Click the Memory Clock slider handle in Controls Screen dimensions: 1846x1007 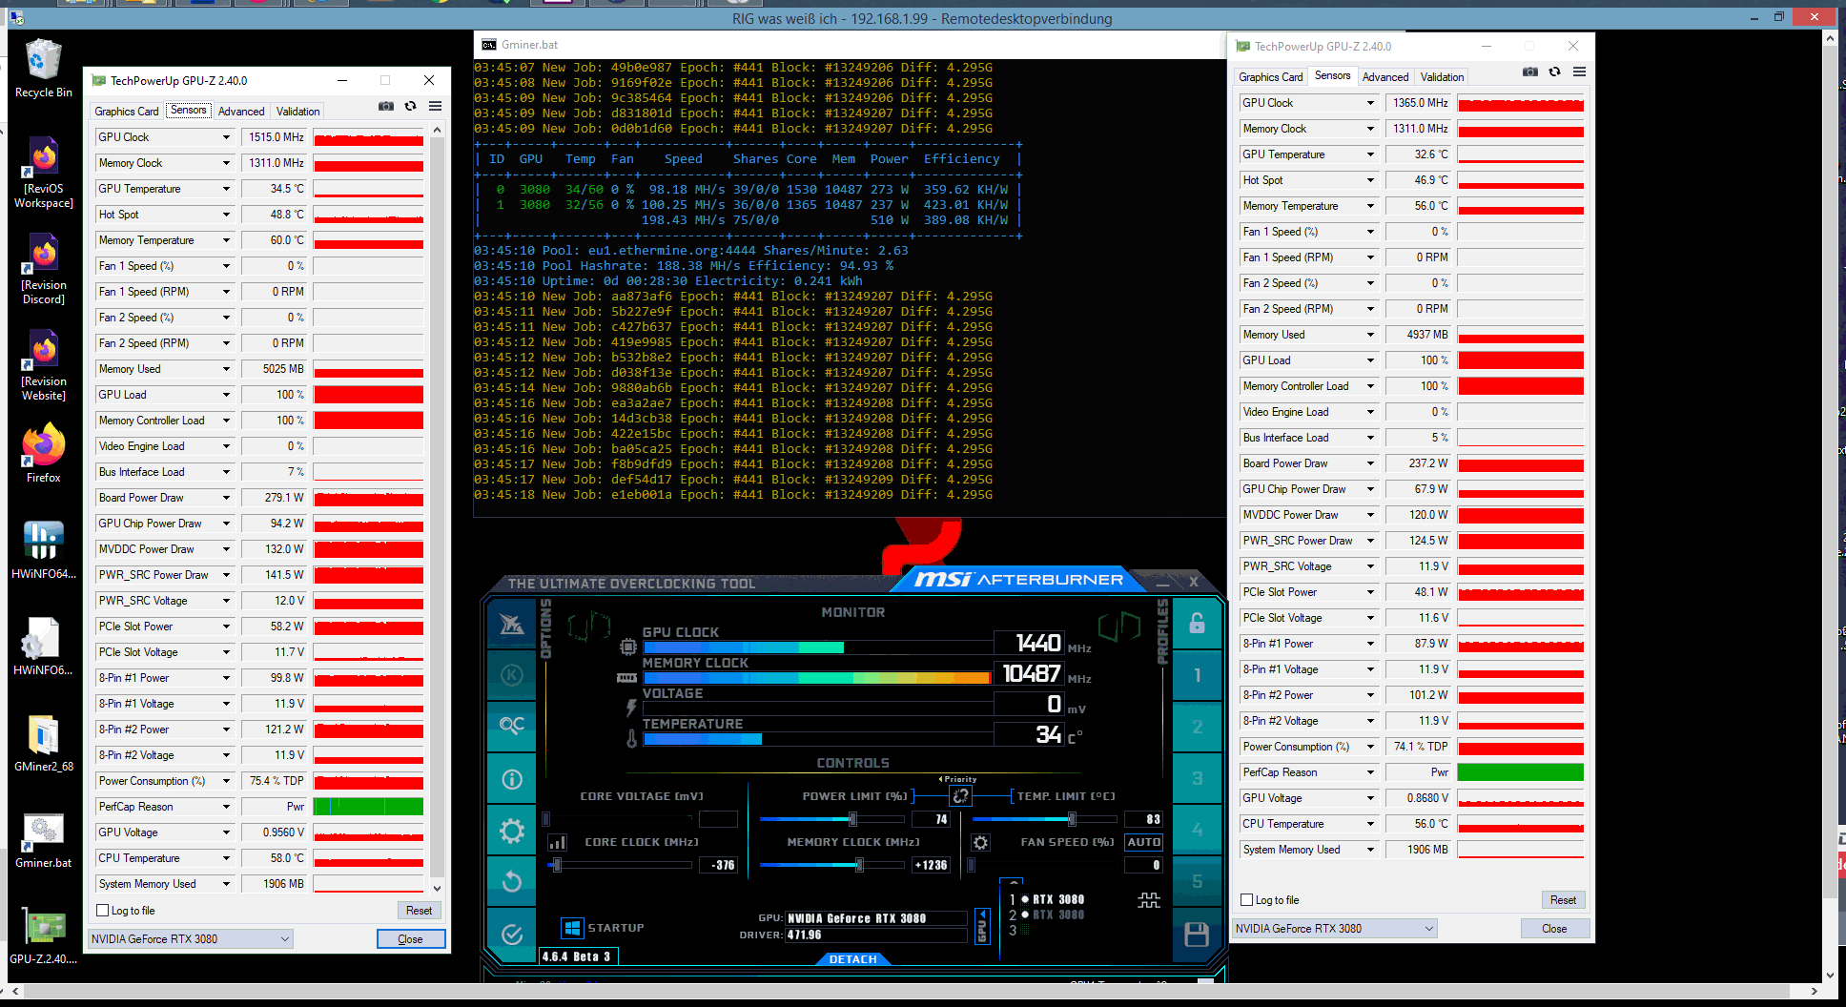(x=859, y=865)
